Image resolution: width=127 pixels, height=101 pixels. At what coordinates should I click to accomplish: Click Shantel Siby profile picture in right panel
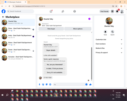pos(109,21)
